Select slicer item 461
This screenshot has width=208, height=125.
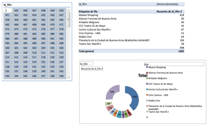click(x=34, y=20)
